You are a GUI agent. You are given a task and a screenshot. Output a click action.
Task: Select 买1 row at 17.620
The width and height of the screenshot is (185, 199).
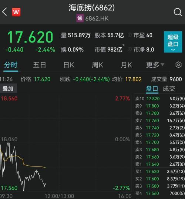tap(160, 172)
